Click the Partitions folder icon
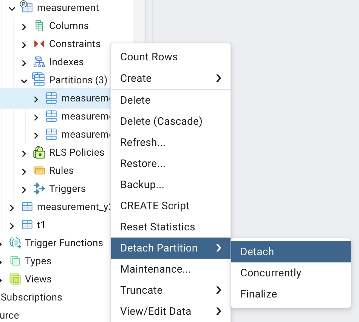The height and width of the screenshot is (322, 359). point(39,80)
